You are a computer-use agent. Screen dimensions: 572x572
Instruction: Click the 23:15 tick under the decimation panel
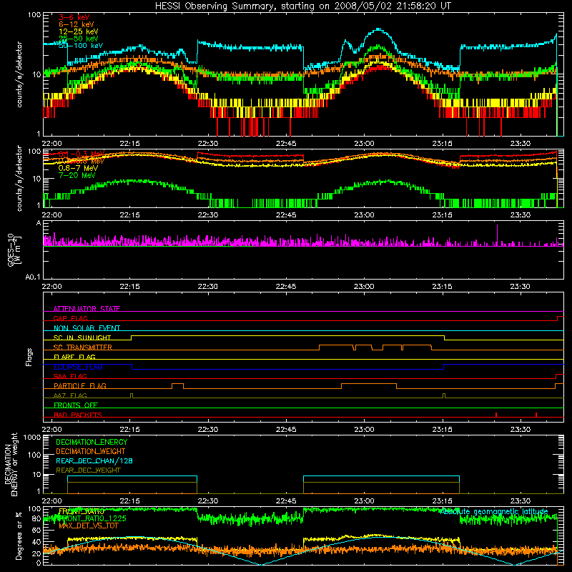442,501
